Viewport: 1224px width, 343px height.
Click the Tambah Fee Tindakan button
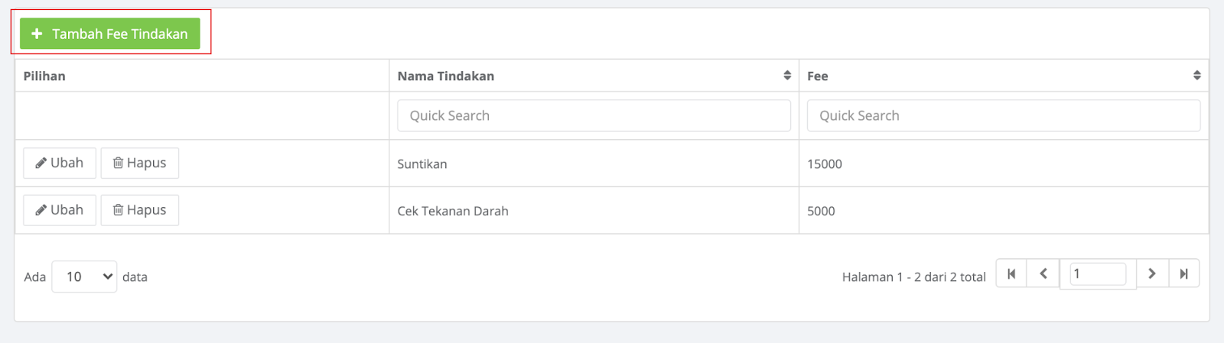tap(110, 34)
